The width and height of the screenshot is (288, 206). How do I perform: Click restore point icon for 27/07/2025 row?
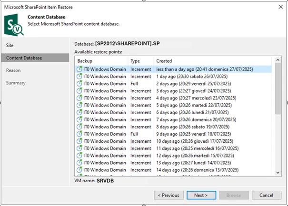pyautogui.click(x=79, y=69)
